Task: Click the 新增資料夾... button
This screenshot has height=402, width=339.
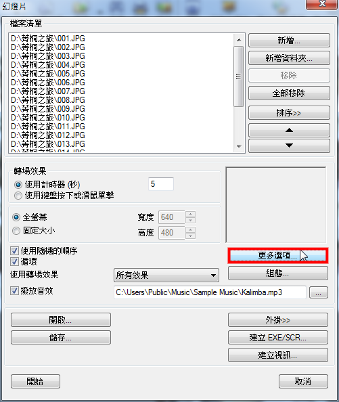Action: pyautogui.click(x=289, y=58)
